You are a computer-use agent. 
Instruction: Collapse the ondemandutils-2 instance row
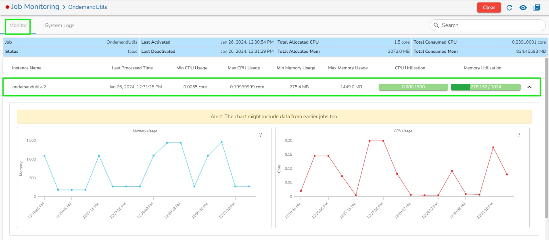pos(530,87)
